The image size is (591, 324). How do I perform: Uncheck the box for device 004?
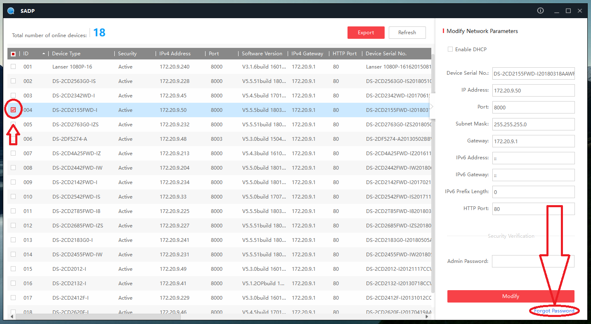13,110
